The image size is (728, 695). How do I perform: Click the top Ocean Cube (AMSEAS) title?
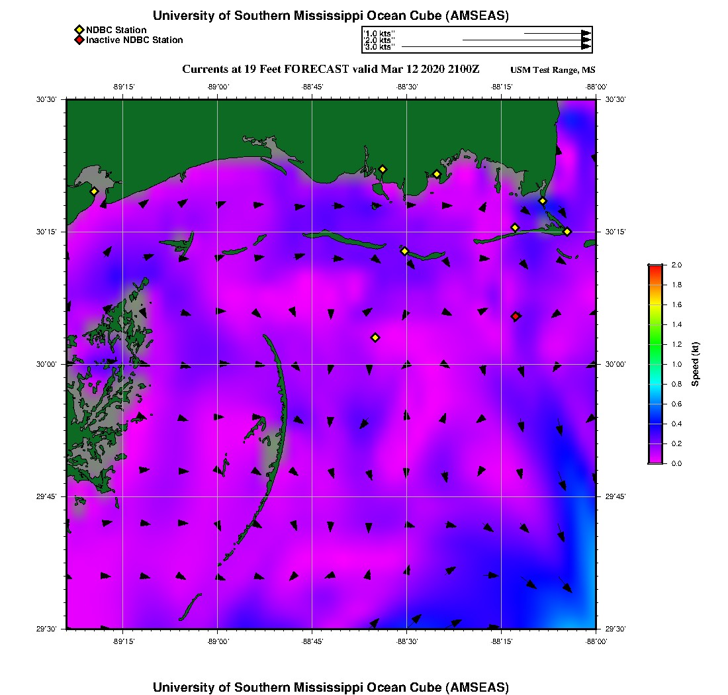click(330, 16)
